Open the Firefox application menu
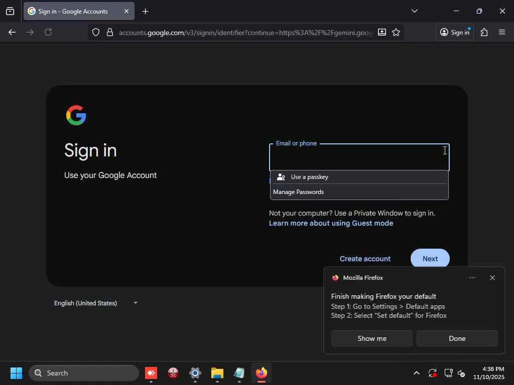The height and width of the screenshot is (385, 514). tap(502, 32)
